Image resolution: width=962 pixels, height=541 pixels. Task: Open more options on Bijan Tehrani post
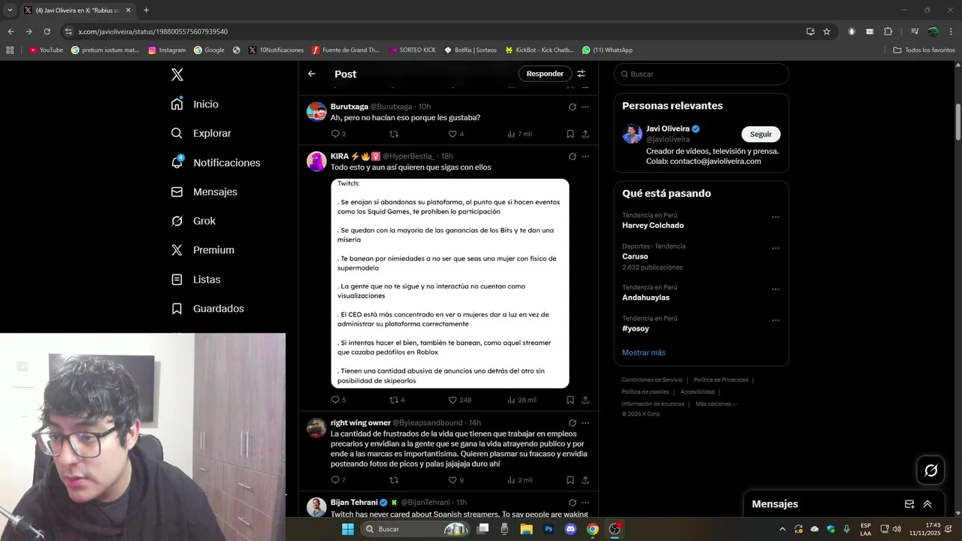[585, 502]
